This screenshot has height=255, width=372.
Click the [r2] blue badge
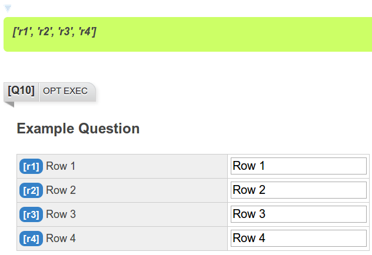pyautogui.click(x=31, y=190)
